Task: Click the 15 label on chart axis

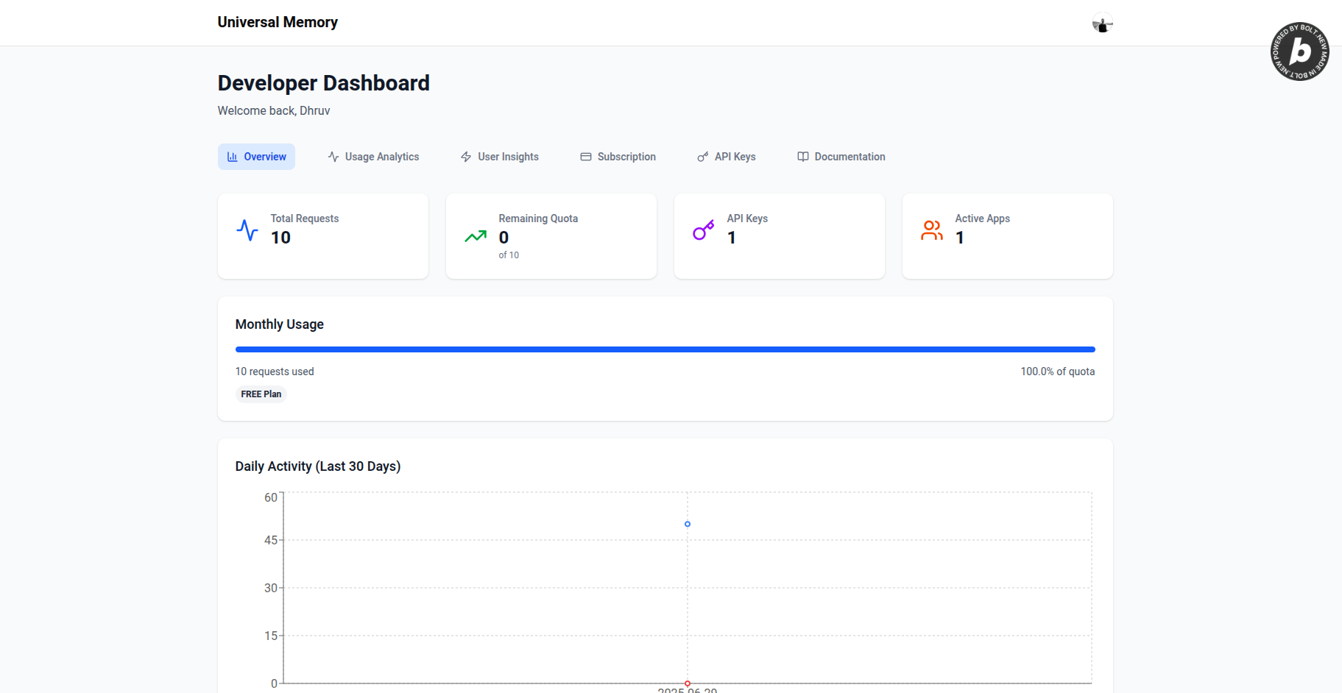Action: point(271,636)
